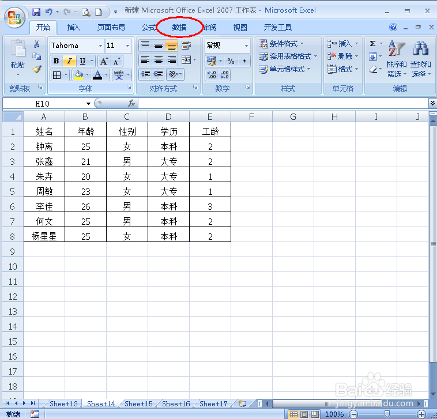Viewport: 437px width, 419px height.
Task: Activate the Format Painter brush
Action: 36,69
